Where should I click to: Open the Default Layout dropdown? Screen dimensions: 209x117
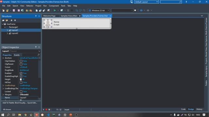(x=157, y=2)
